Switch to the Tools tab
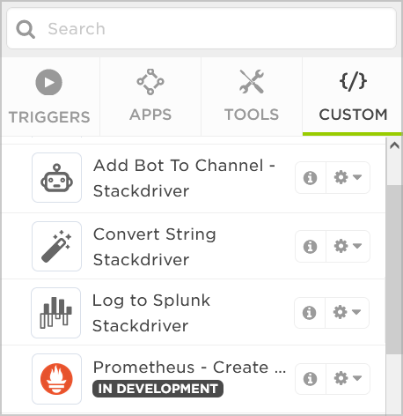The width and height of the screenshot is (403, 416). click(252, 97)
